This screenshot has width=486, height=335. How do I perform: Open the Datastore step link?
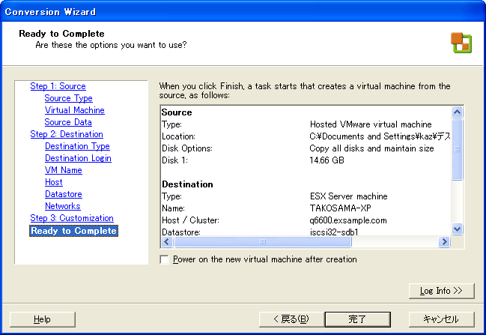point(64,194)
